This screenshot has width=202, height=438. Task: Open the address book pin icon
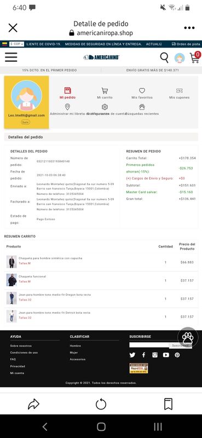67,107
